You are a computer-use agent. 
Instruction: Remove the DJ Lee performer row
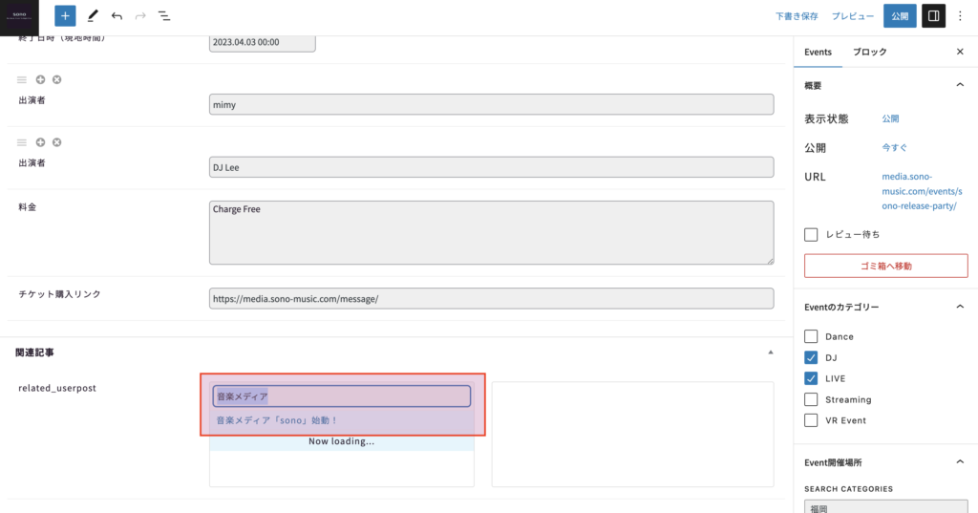56,142
